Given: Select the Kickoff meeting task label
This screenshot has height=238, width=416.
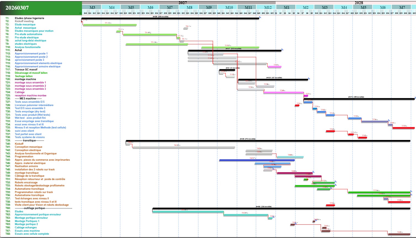Looking at the screenshot, I should click(x=24, y=21).
